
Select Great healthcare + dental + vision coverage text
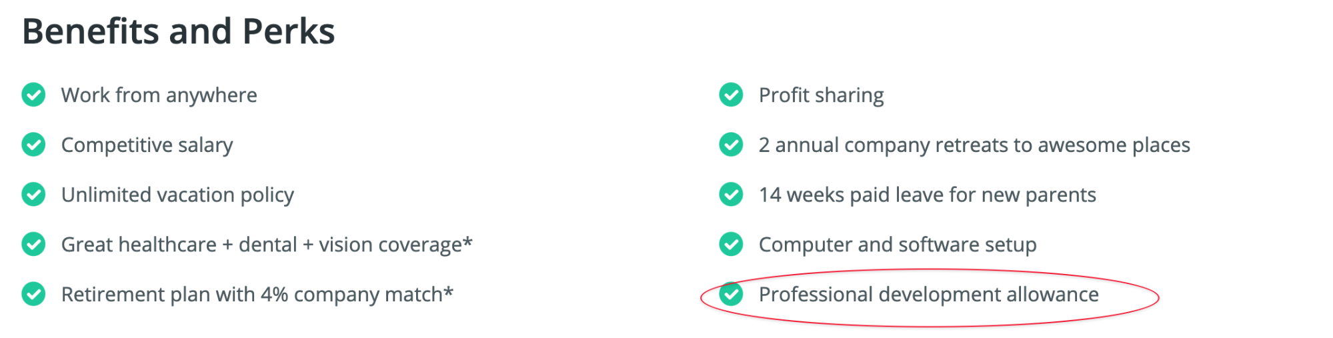267,245
